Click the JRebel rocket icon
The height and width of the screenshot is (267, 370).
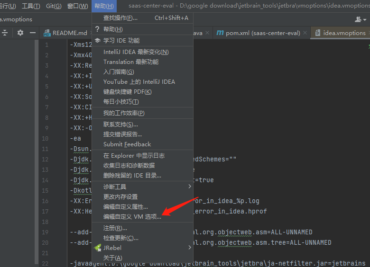(98, 248)
